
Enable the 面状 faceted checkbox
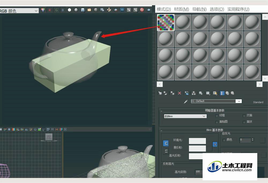click(244, 122)
